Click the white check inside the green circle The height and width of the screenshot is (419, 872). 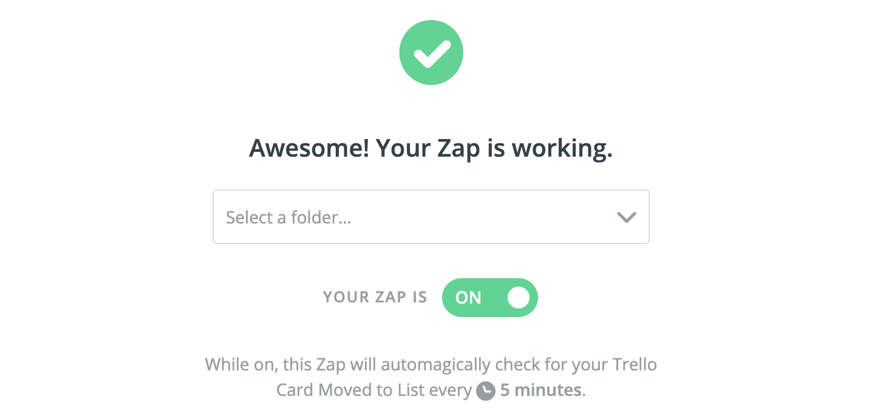click(x=431, y=54)
